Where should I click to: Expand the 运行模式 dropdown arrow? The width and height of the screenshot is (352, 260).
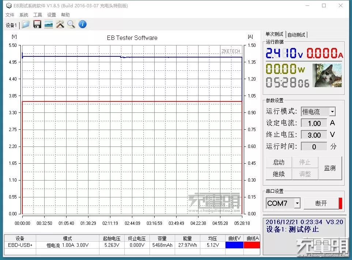tap(333, 112)
